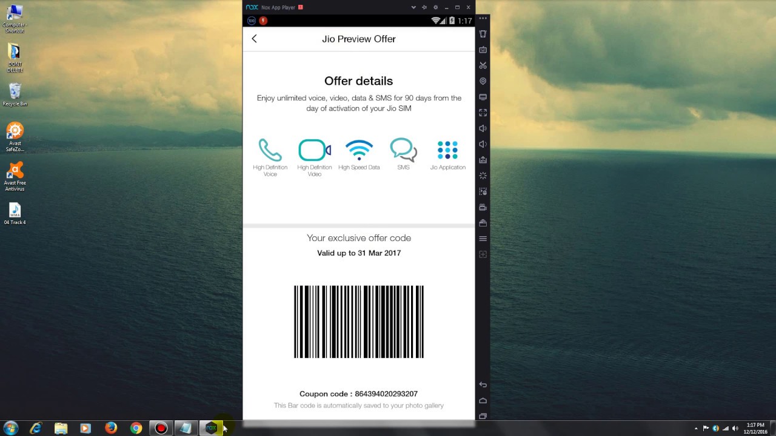Select the 04 Track 4 audio file

point(15,214)
